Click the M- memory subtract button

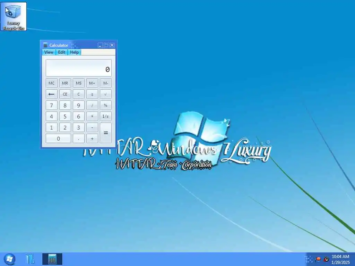click(106, 83)
